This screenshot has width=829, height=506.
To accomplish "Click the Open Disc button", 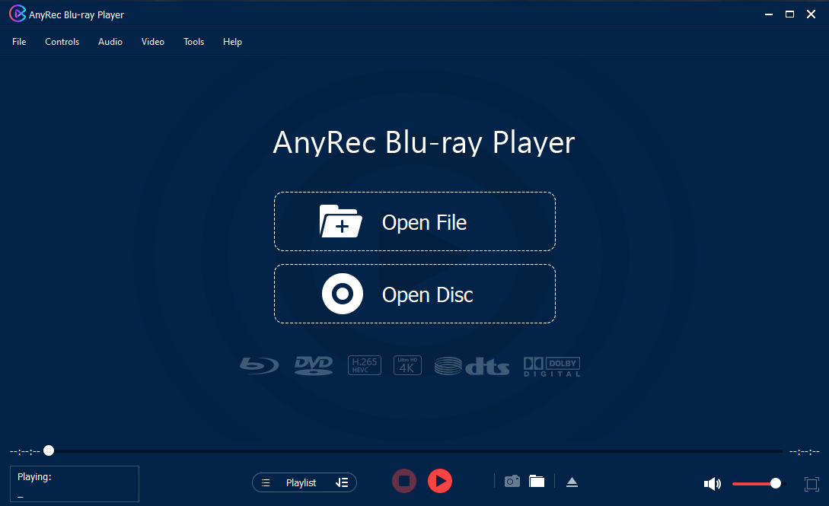I will coord(414,294).
